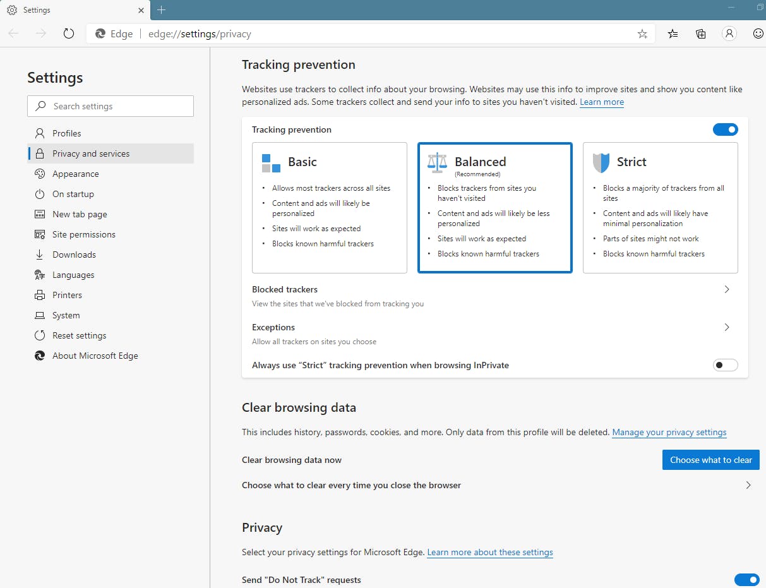Image resolution: width=766 pixels, height=588 pixels.
Task: Open Manage your privacy settings link
Action: pyautogui.click(x=669, y=433)
